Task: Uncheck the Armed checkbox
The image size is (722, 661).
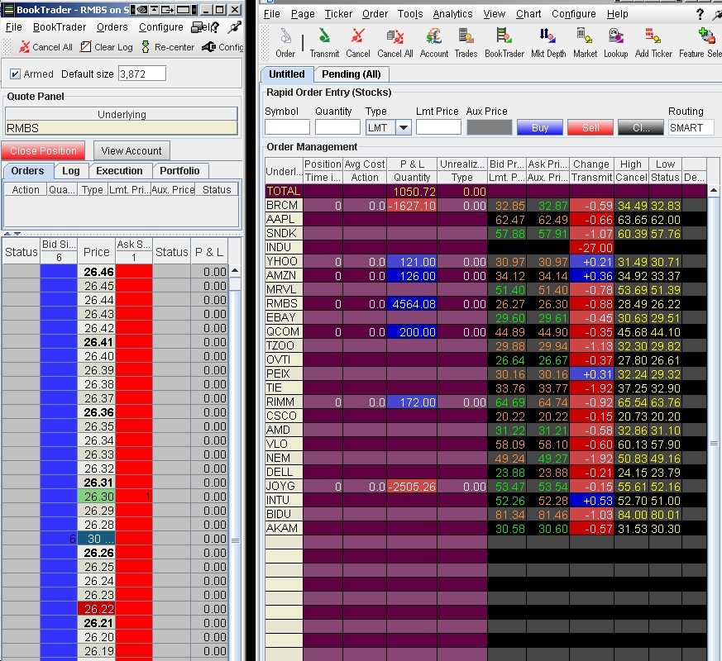Action: tap(15, 74)
